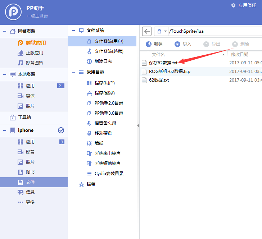Click the 越狱应用 orange P icon
The width and height of the screenshot is (262, 239).
(21, 43)
